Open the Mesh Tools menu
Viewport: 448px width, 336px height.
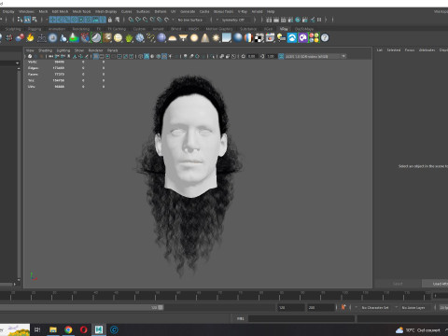(81, 11)
